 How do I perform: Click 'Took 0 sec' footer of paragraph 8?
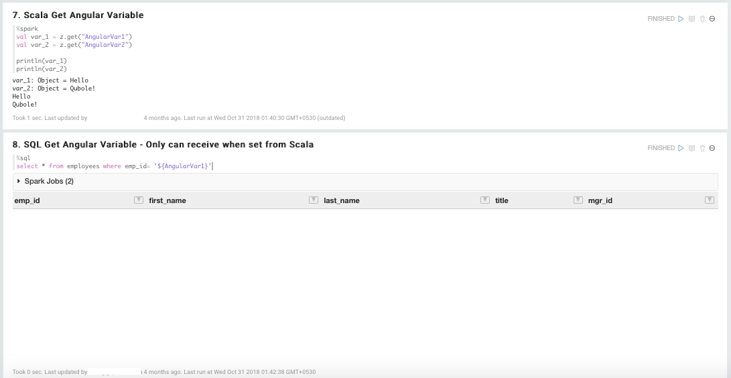(27, 372)
